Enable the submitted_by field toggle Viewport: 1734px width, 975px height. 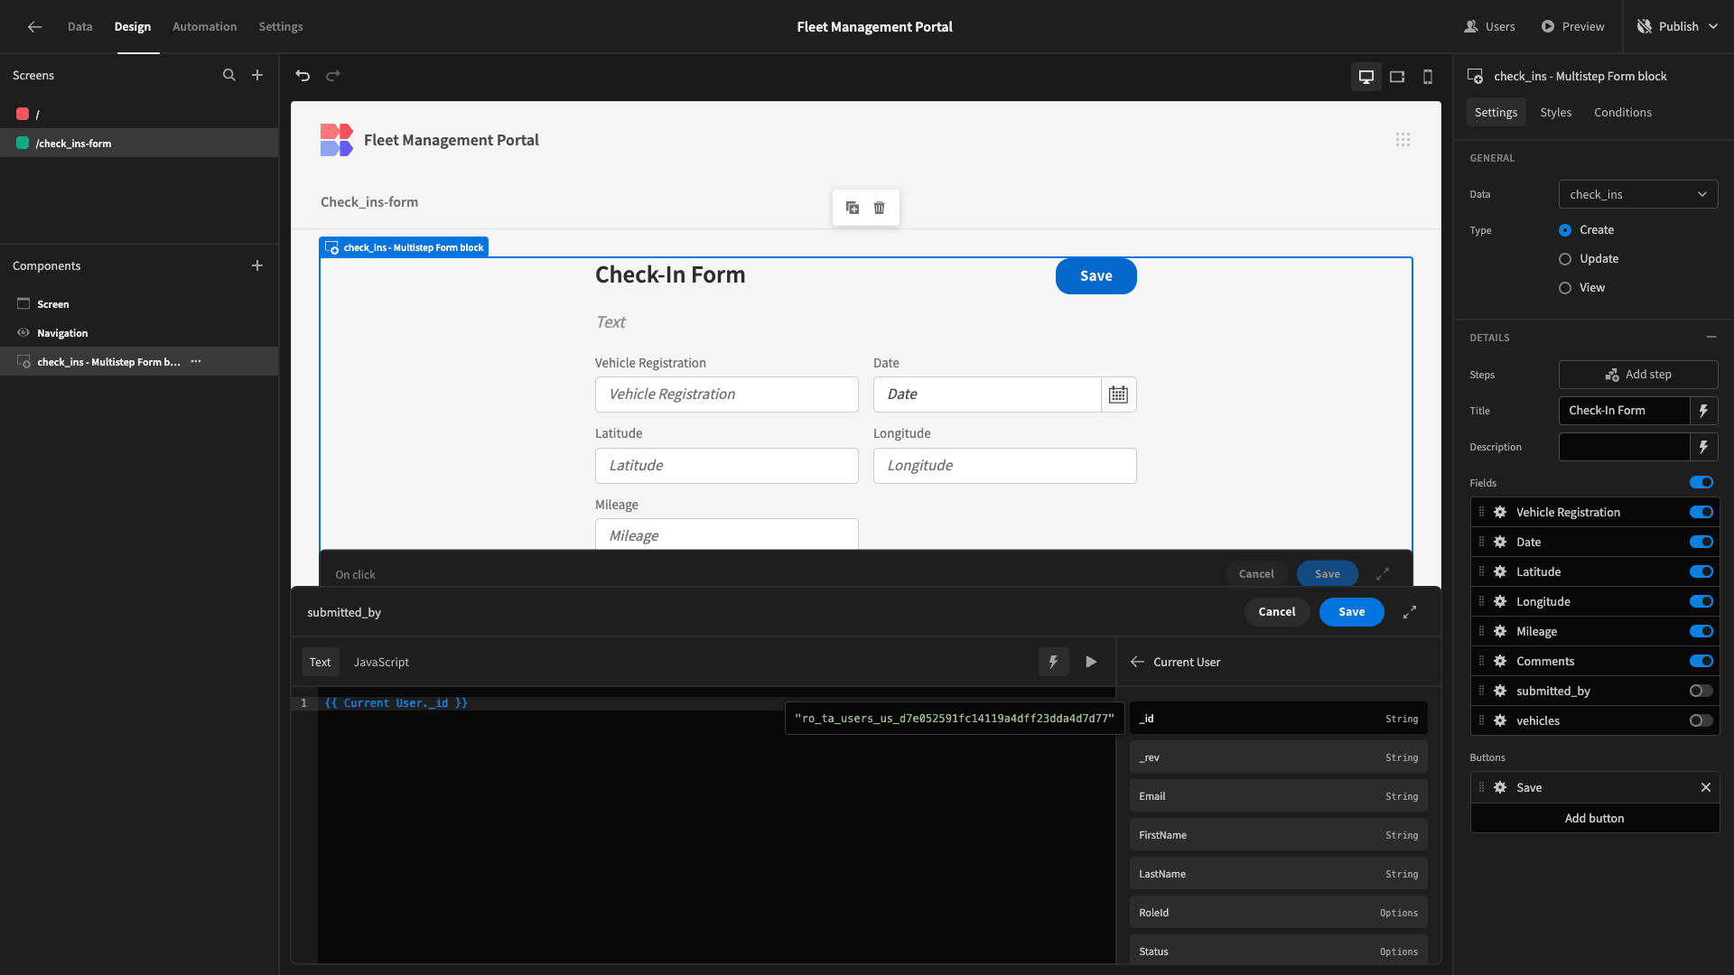coord(1701,691)
